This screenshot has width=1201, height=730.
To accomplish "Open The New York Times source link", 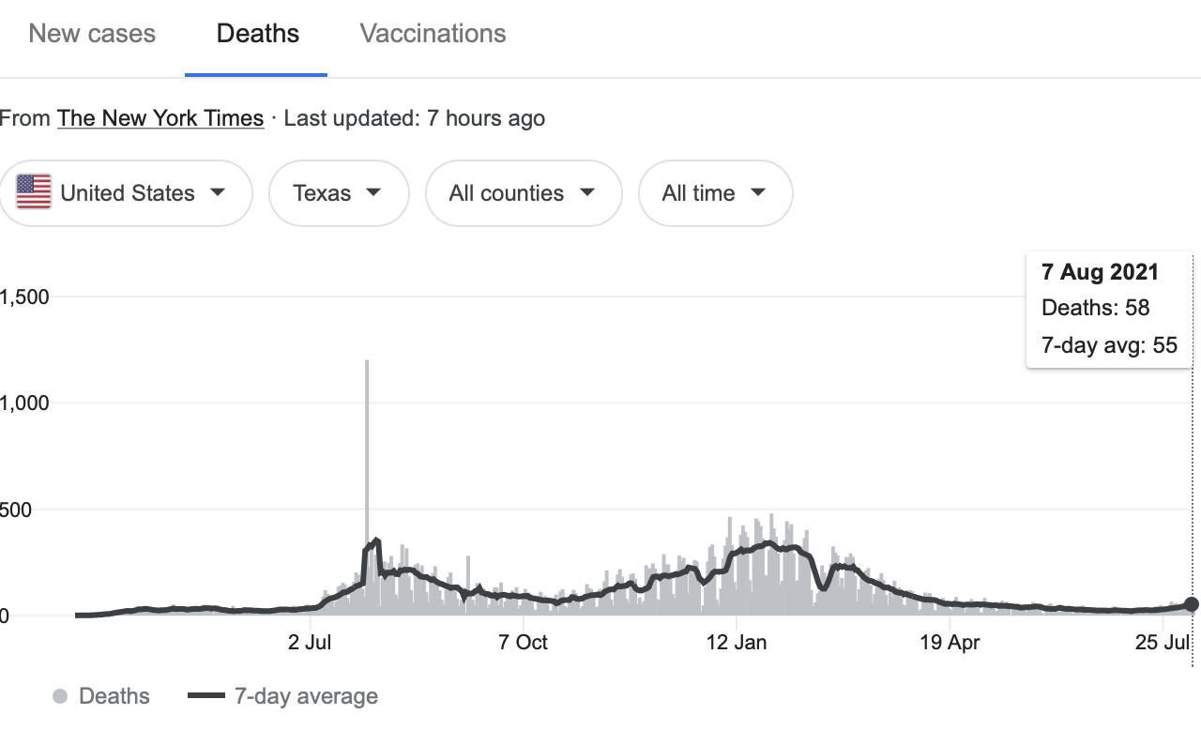I will pos(160,118).
